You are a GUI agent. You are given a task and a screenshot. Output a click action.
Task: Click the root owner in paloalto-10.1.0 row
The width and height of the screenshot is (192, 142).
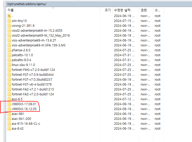click(158, 55)
